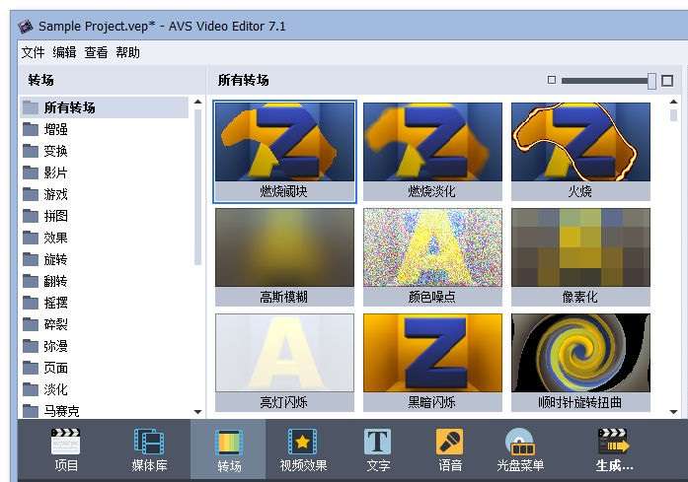Click the transitions grid scroll down arrow
The image size is (688, 482).
click(673, 412)
